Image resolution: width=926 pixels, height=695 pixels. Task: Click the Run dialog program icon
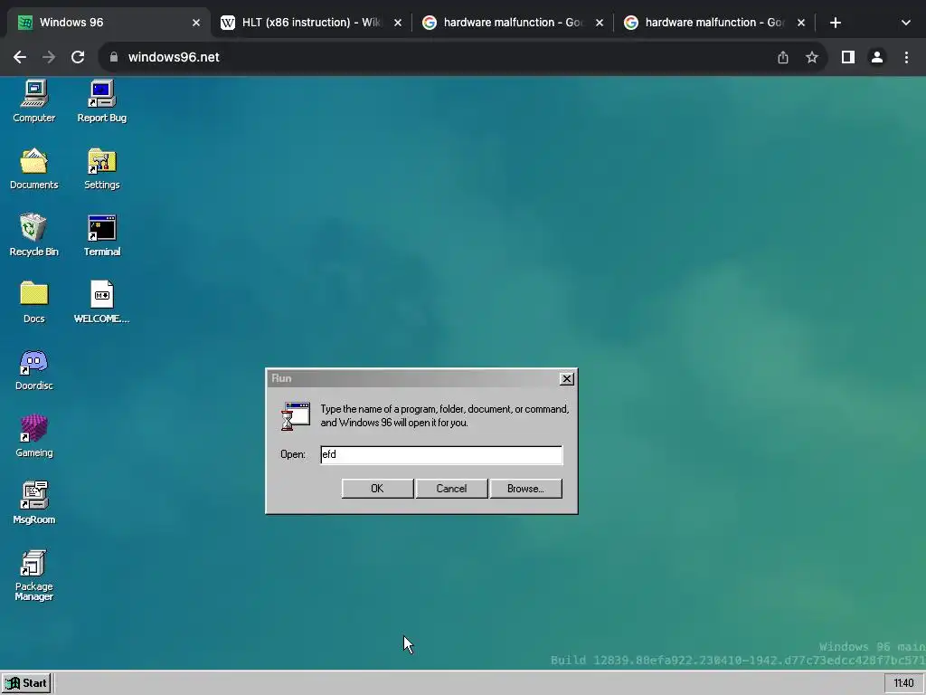296,416
